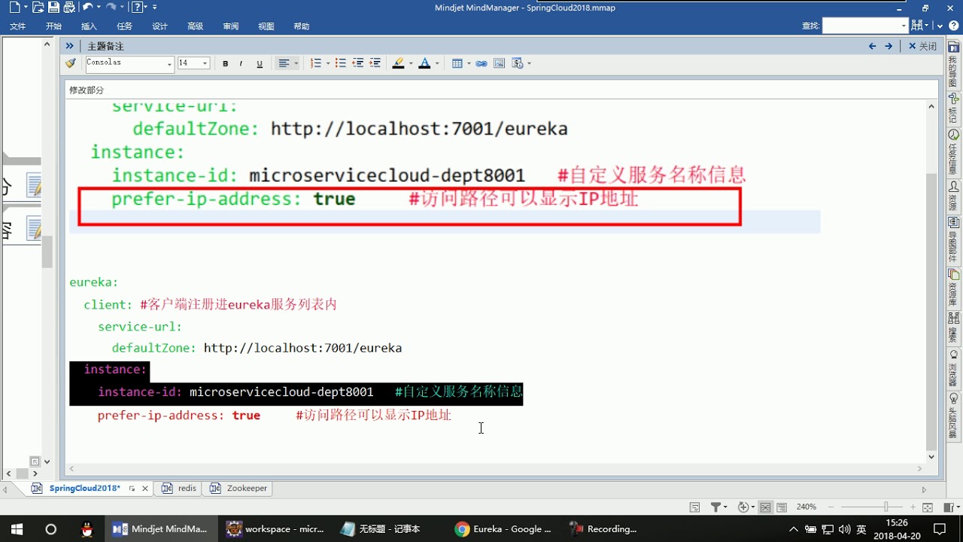
Task: Close the topic notes pane (关闭)
Action: 923,46
